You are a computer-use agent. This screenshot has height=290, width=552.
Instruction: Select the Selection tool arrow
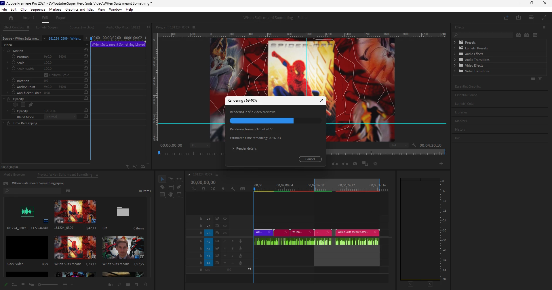(x=162, y=179)
